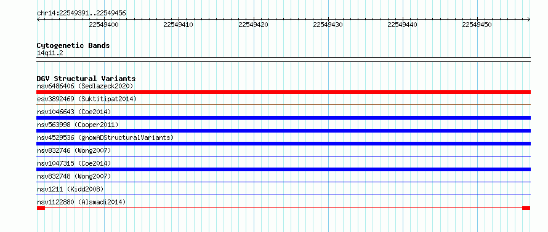The height and width of the screenshot is (232, 548).
Task: Open the nsv1122880 (Alsmadi2014) label
Action: (81, 202)
